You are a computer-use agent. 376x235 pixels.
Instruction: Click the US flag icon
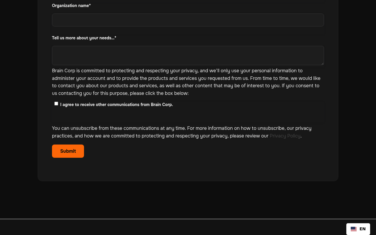click(353, 229)
